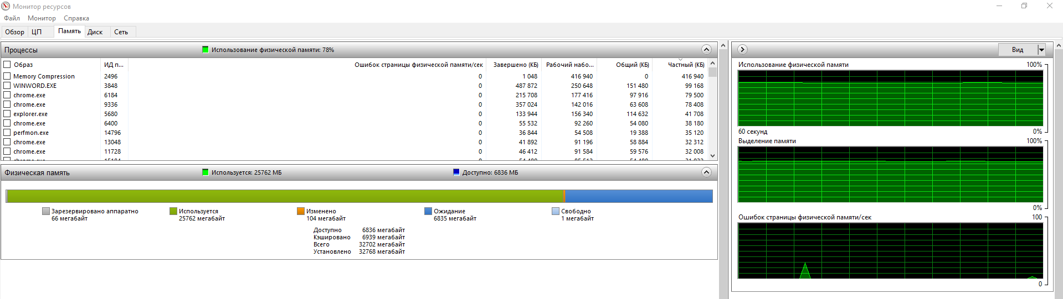Open the ЦП tab
Image resolution: width=1063 pixels, height=299 pixels.
point(37,32)
